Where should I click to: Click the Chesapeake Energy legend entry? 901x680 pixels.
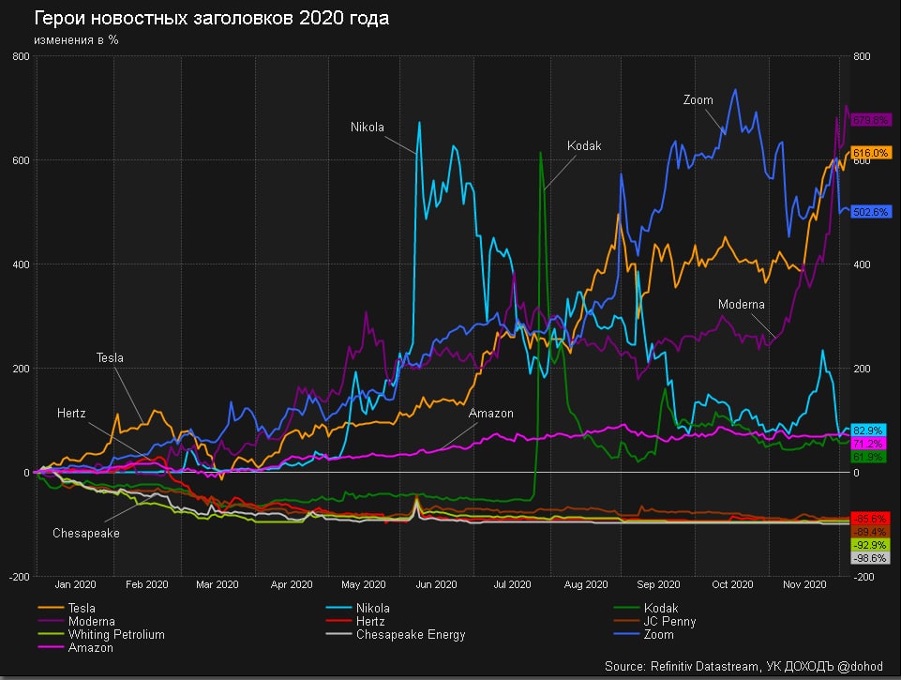tap(396, 634)
